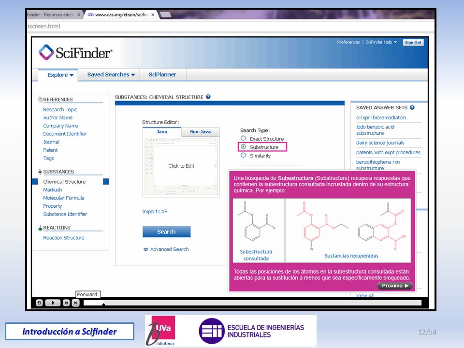Click Click to Edit structure editor area
Viewport: 464px width, 348px height.
pyautogui.click(x=181, y=166)
